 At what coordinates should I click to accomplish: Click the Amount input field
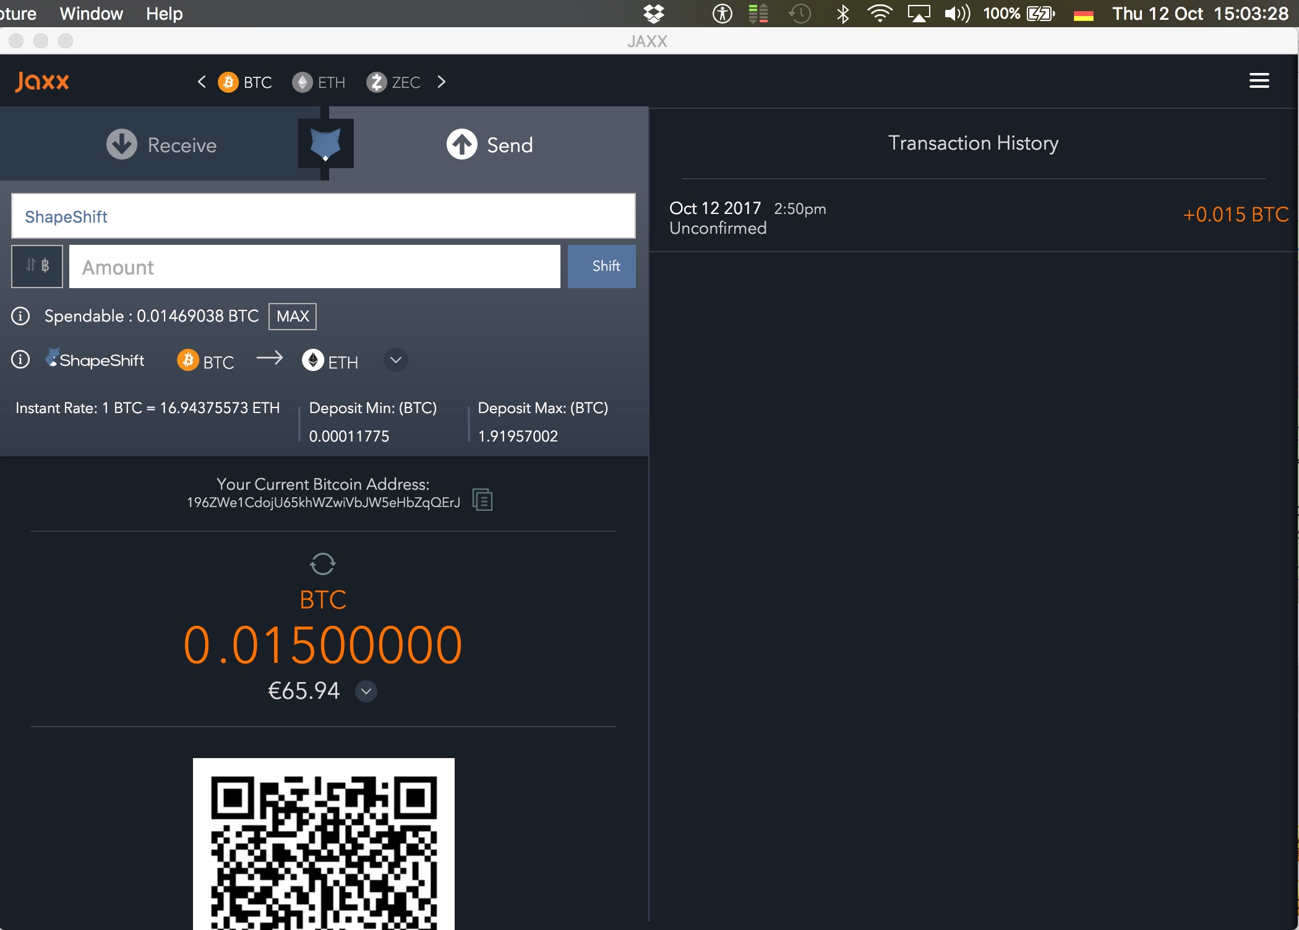click(x=313, y=266)
